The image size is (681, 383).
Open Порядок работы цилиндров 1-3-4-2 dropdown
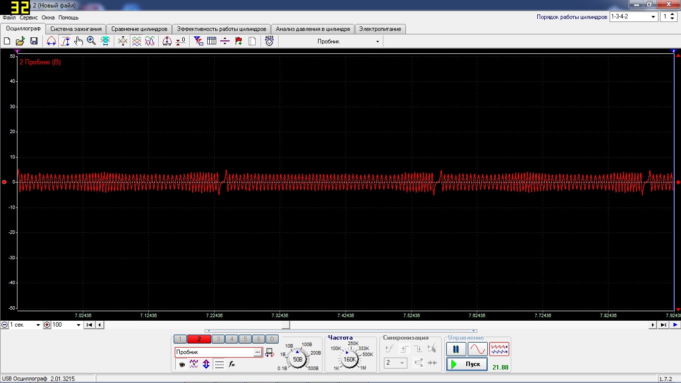634,16
